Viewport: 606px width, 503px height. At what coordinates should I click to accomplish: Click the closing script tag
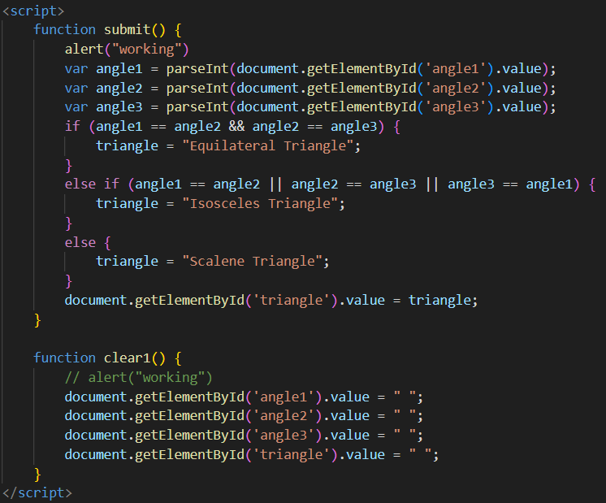pyautogui.click(x=37, y=492)
